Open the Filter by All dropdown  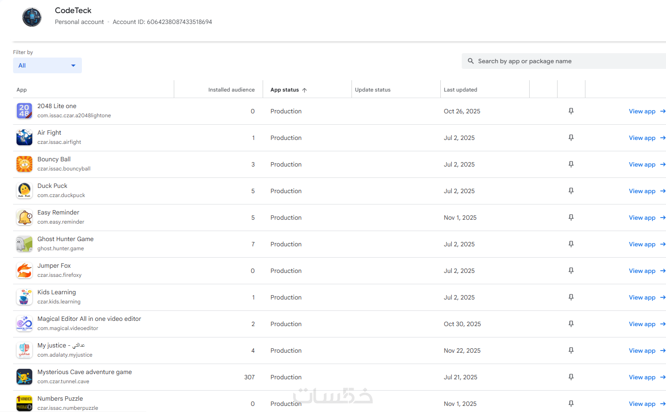(x=47, y=65)
